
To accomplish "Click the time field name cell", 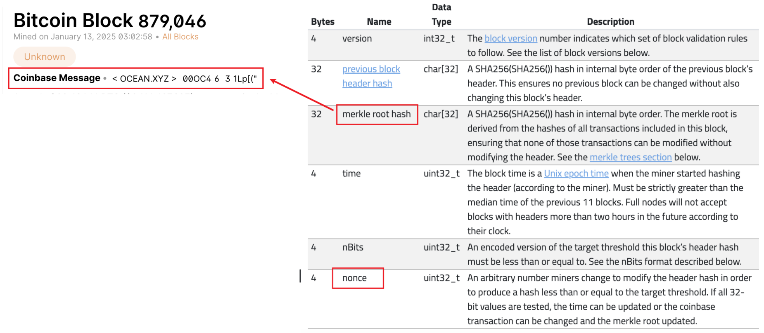I will (351, 174).
